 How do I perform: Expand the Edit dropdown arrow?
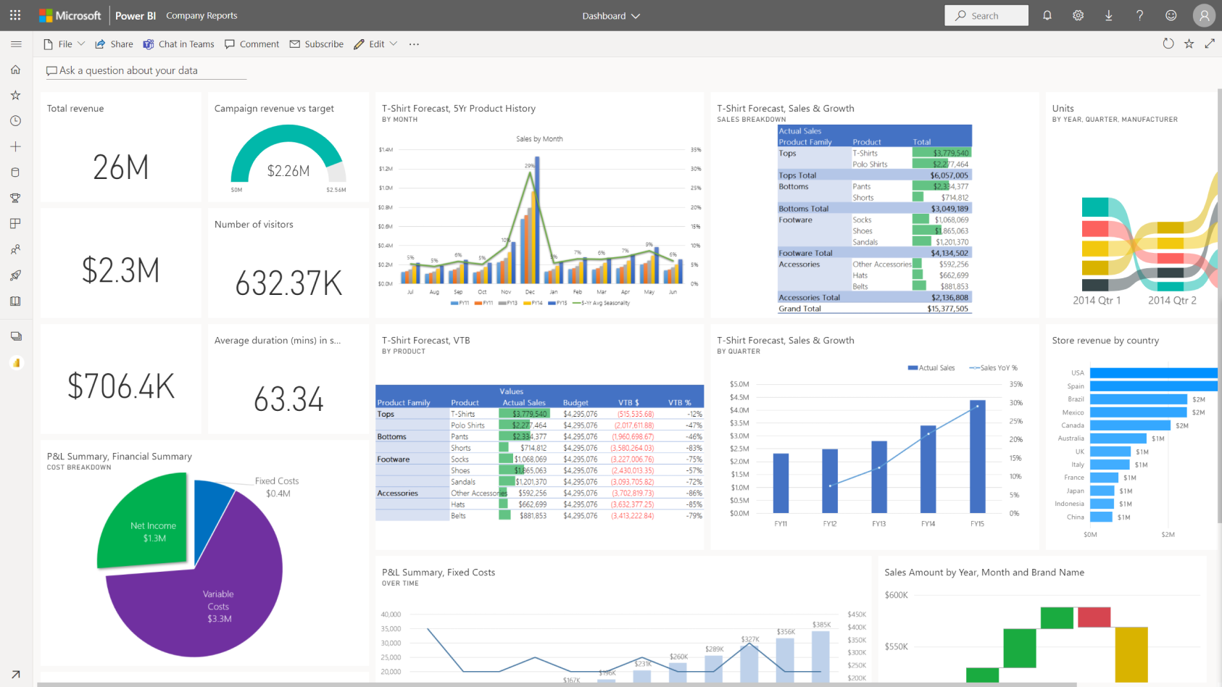click(392, 43)
